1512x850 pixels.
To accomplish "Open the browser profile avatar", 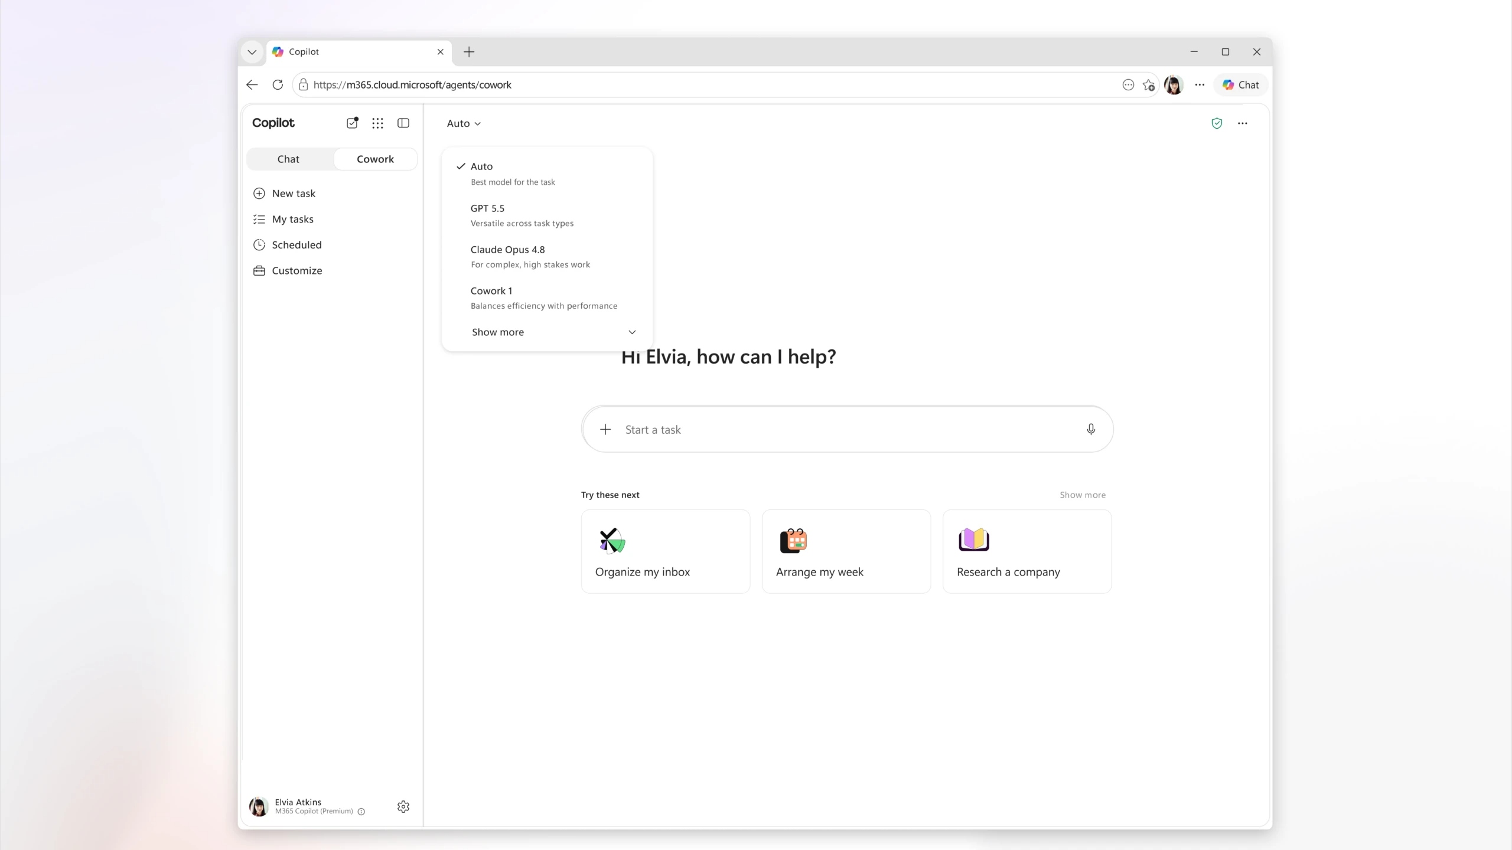I will click(x=1174, y=84).
